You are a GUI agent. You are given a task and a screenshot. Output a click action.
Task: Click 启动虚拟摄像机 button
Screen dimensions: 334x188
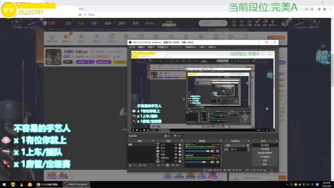(265, 153)
